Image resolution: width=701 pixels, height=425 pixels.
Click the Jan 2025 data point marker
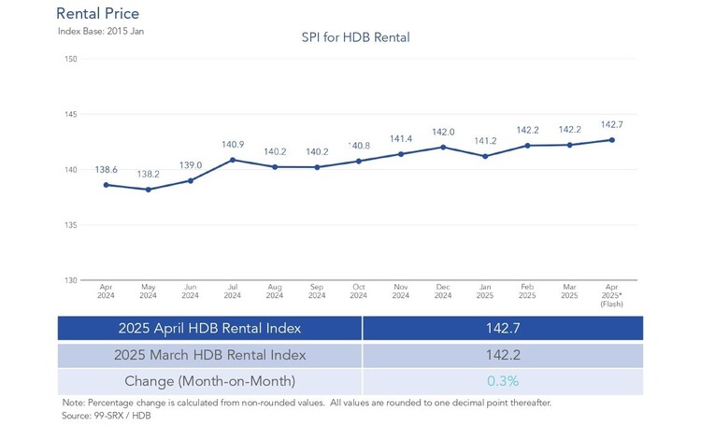coord(485,156)
